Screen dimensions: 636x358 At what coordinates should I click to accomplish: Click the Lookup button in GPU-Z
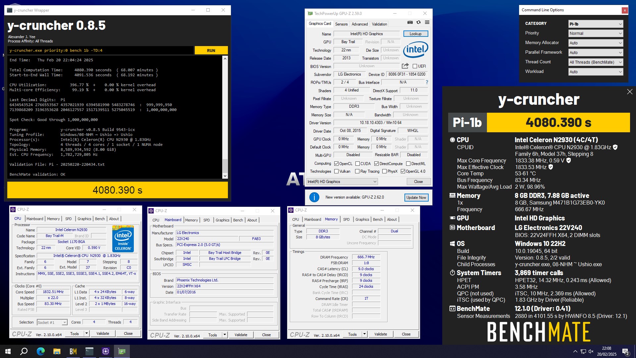[x=415, y=34]
